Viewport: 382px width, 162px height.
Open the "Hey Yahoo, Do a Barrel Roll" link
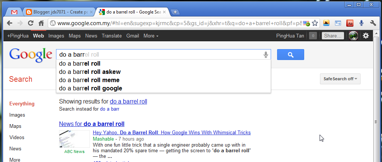pos(172,133)
